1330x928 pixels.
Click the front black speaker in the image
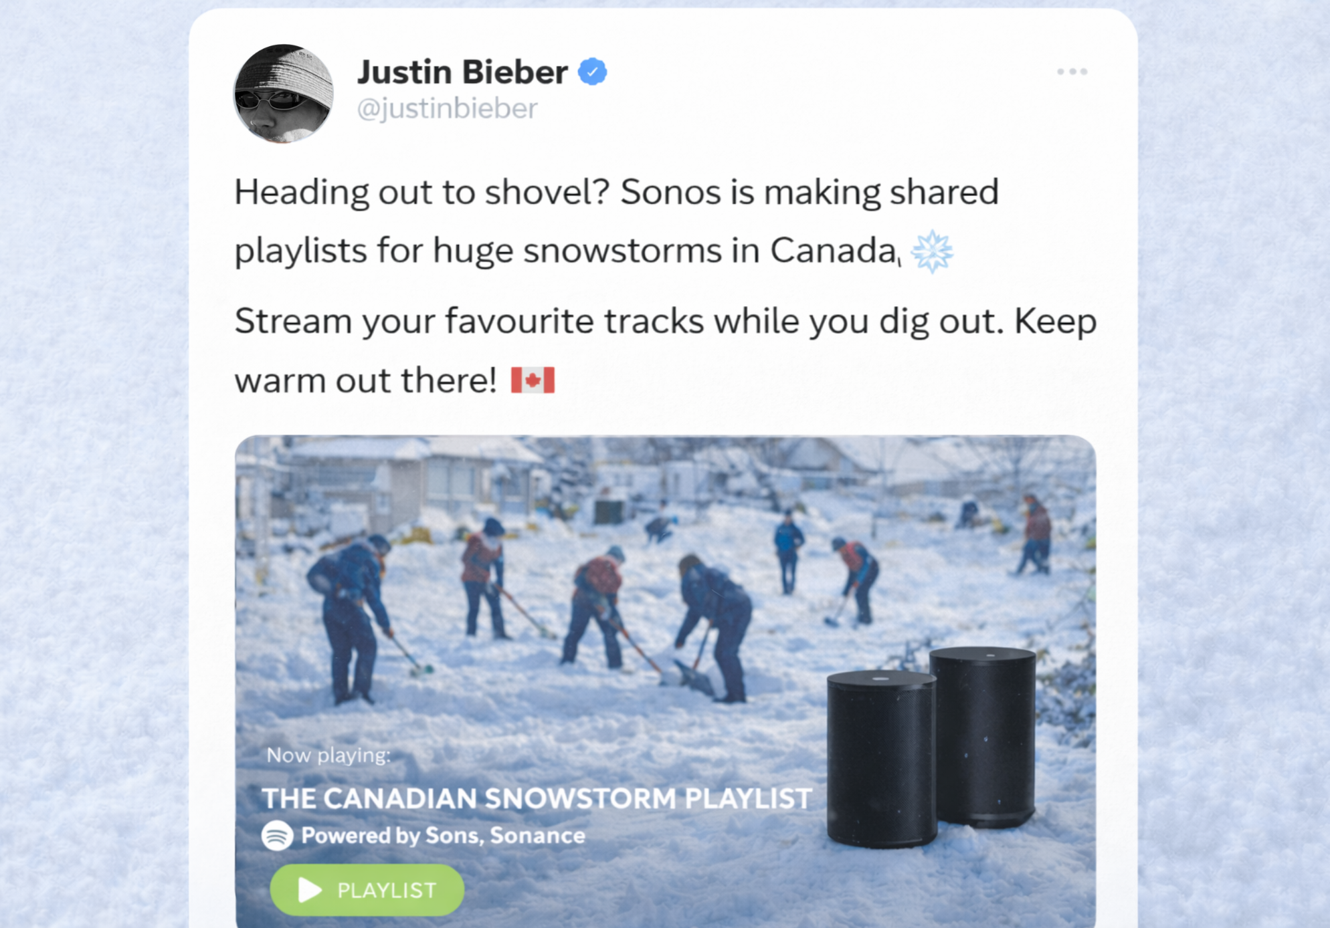pos(881,760)
